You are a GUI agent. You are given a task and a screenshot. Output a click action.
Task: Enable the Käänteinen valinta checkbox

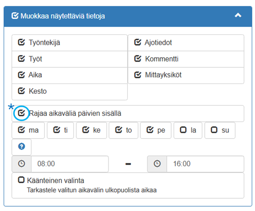(22, 180)
